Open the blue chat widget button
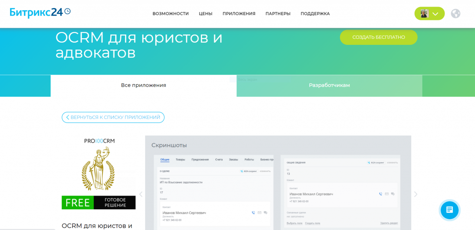475x230 pixels. [450, 210]
